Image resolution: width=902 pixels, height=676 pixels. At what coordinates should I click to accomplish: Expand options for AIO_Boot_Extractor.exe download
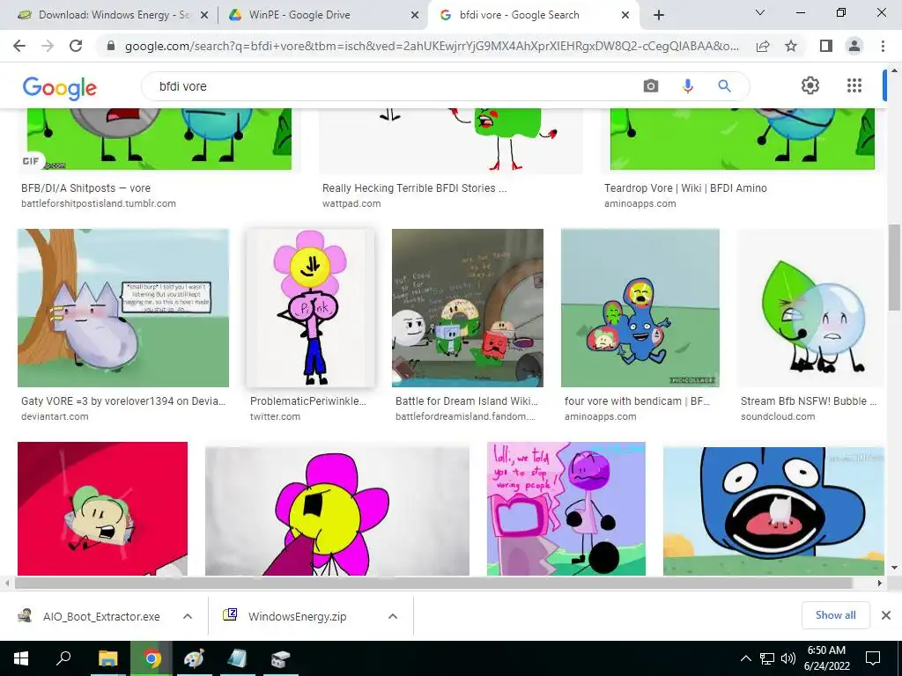188,616
